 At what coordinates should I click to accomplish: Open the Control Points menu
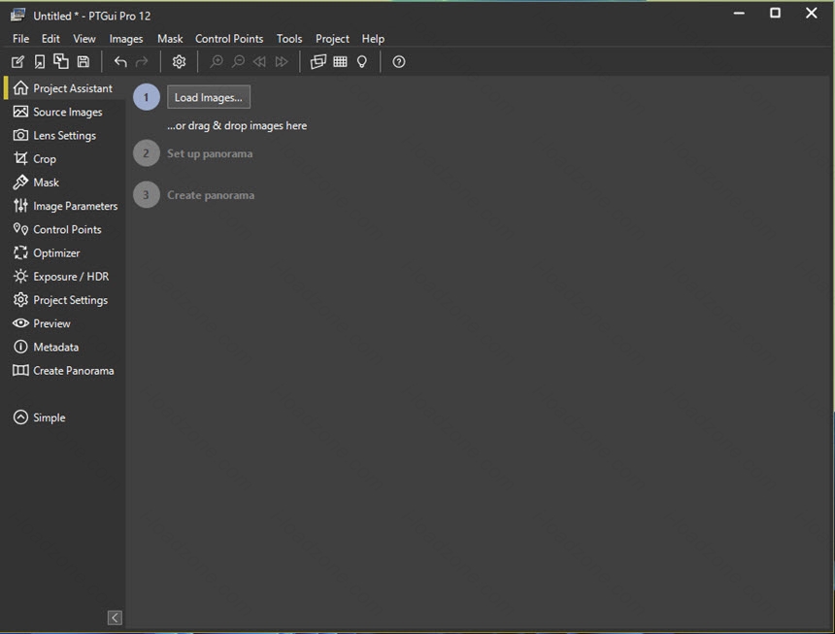pos(229,39)
